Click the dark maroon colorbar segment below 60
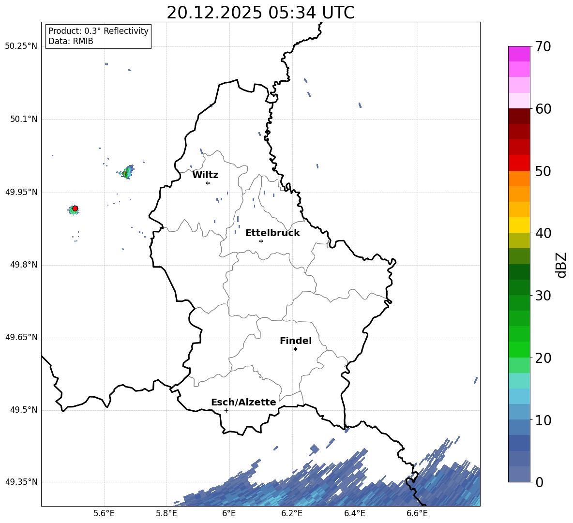The height and width of the screenshot is (523, 573). coord(519,116)
